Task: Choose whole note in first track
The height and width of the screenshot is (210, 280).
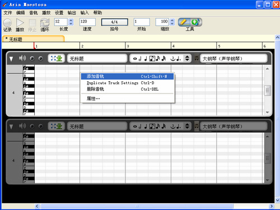Action: pyautogui.click(x=135, y=59)
